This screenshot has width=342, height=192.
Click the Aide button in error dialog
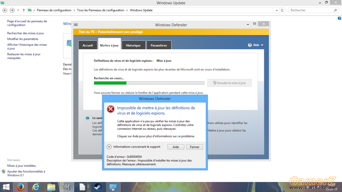click(176, 147)
